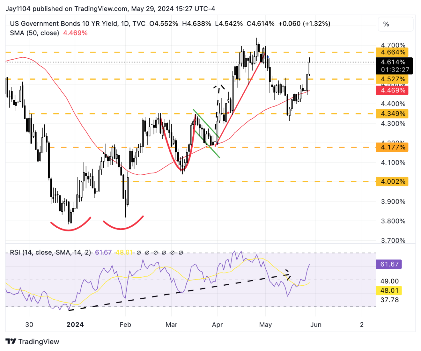Click the Apr label on the time axis
This screenshot has height=351, width=421.
point(217,325)
